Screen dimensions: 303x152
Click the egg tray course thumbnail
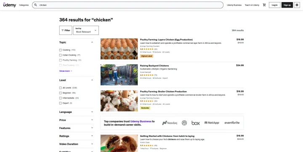tap(119, 49)
